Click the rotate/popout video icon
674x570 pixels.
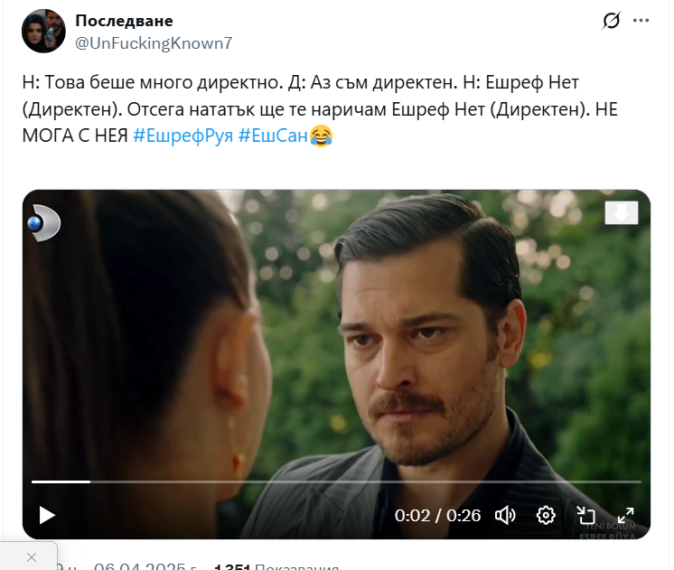click(x=585, y=515)
